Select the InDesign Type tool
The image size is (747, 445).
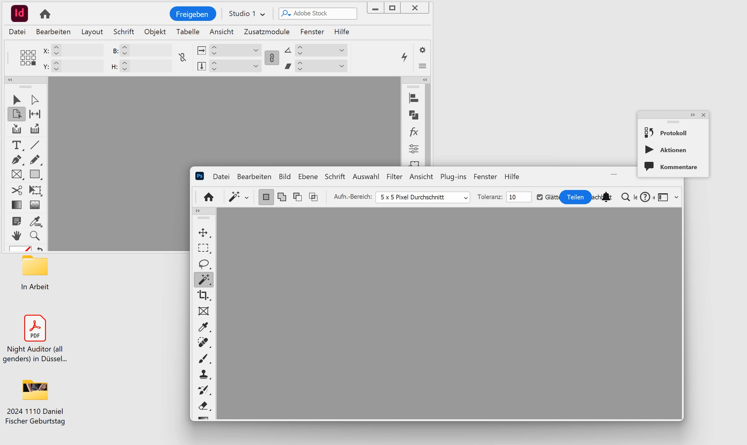17,145
